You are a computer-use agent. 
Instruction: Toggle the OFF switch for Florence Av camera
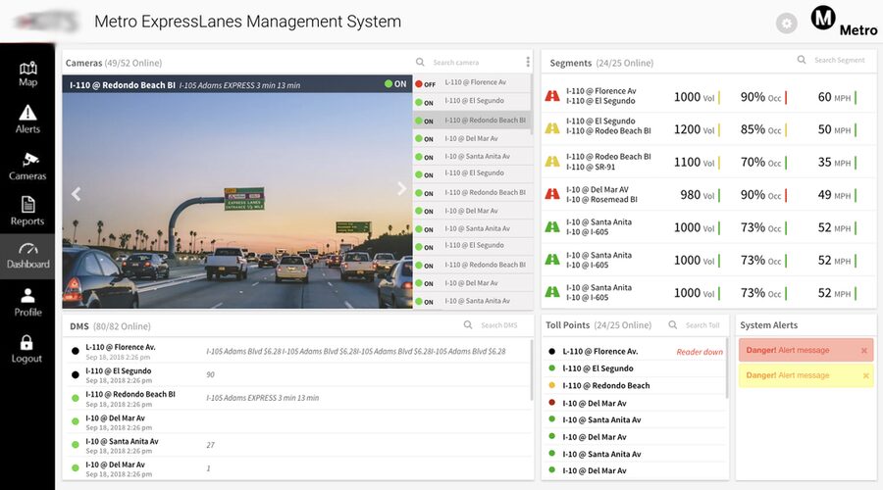coord(426,84)
